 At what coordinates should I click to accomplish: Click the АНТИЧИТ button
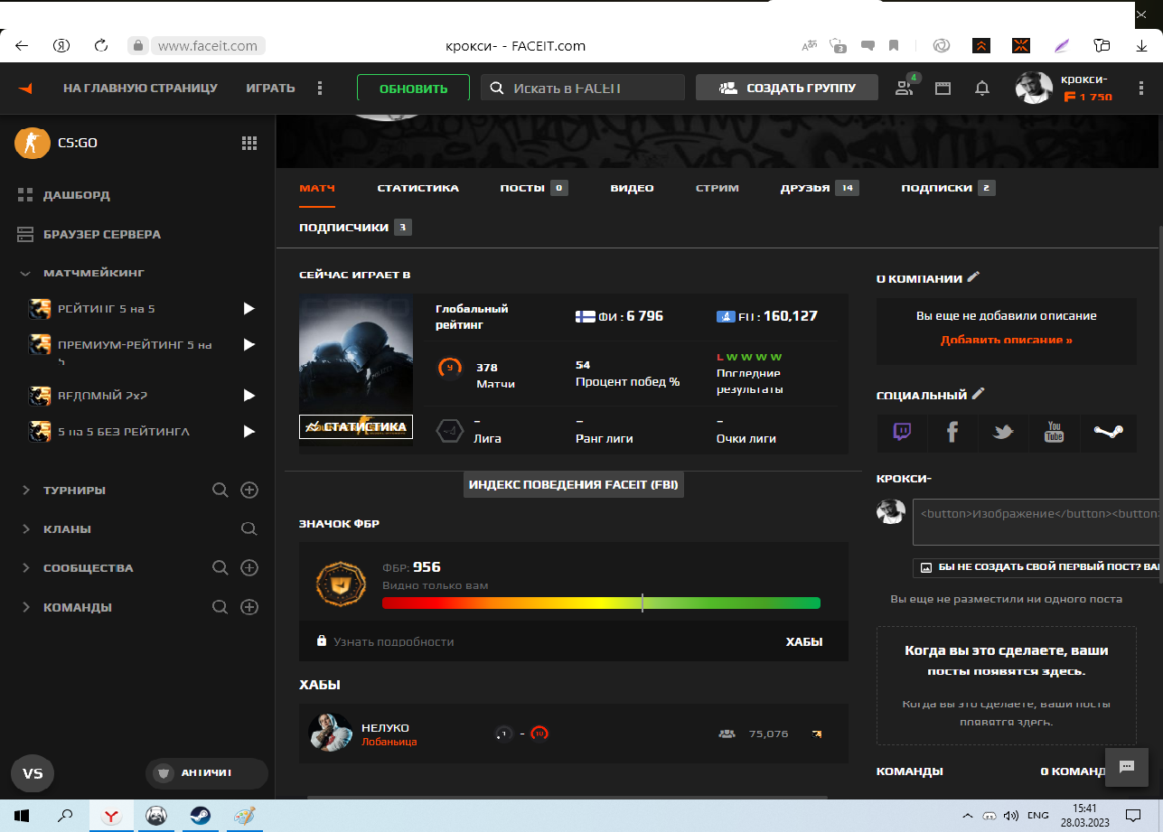coord(207,773)
